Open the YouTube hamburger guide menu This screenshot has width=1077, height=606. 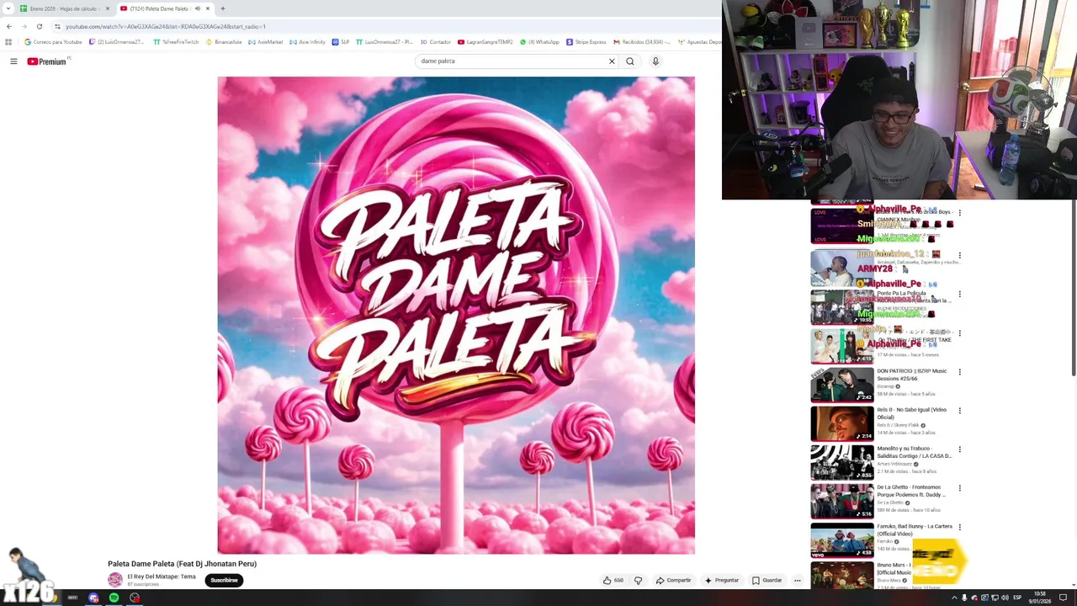[x=13, y=61]
